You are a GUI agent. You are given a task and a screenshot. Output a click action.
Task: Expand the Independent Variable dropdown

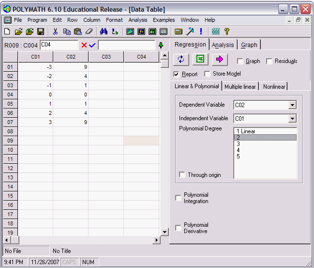click(x=292, y=119)
